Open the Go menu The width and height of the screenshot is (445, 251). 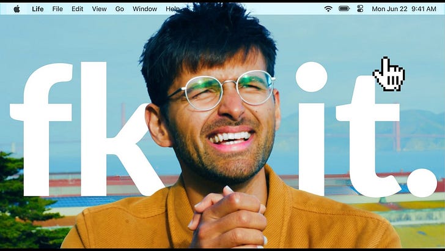(119, 9)
